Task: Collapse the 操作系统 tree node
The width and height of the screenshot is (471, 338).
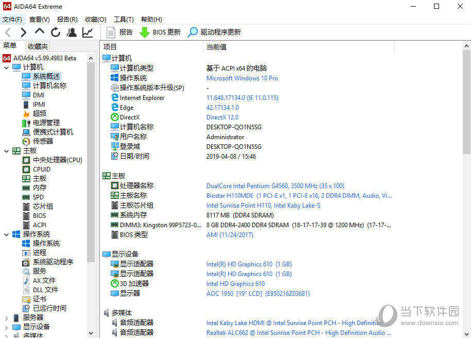Action: pyautogui.click(x=6, y=234)
